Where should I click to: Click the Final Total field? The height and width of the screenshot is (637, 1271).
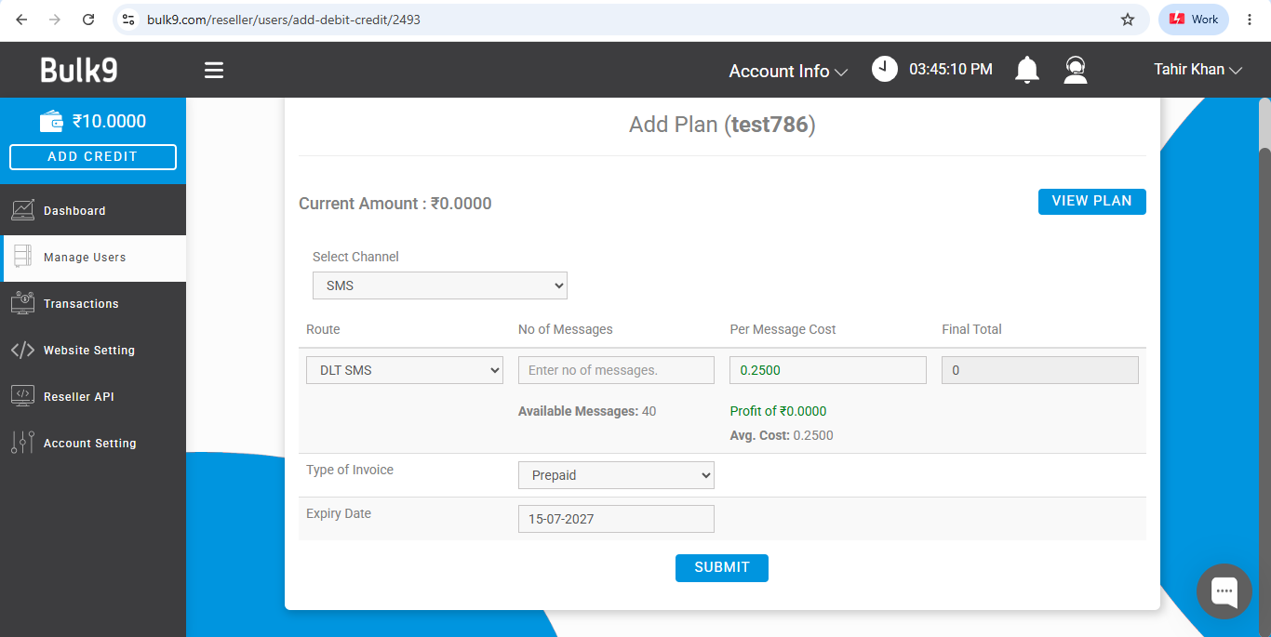pyautogui.click(x=1040, y=370)
